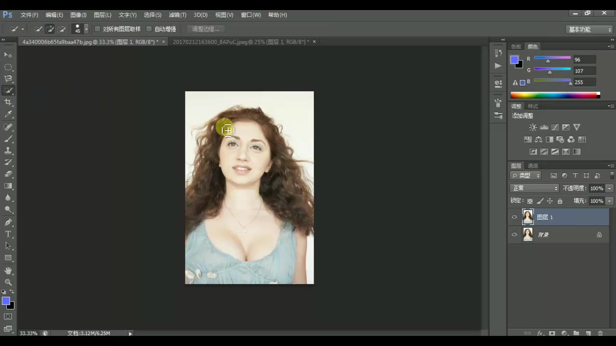Click the Add to Selection mode icon
This screenshot has height=346, width=616.
tap(50, 29)
